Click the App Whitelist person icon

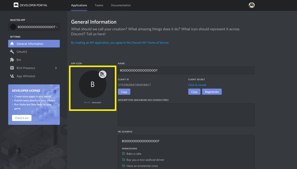12,76
